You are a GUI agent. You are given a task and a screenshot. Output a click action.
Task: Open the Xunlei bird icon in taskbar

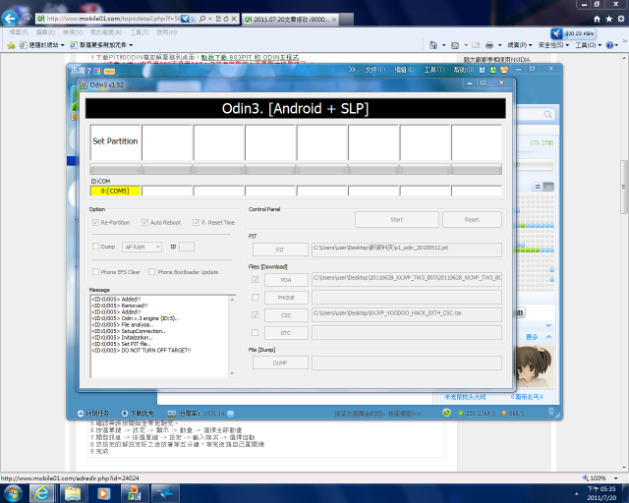(165, 493)
